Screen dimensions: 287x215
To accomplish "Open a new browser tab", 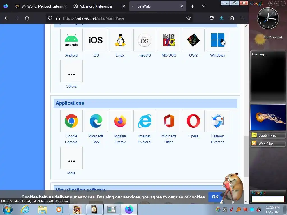I will (192, 6).
